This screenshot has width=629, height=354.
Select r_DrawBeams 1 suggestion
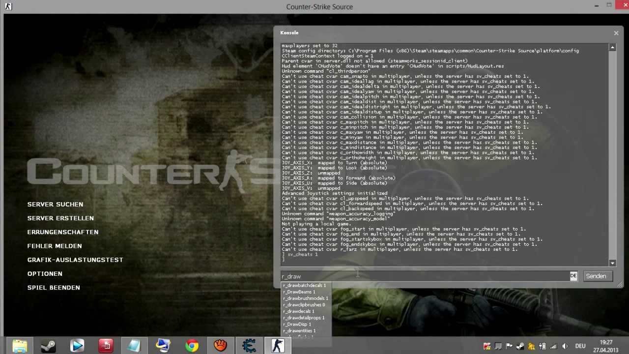tap(299, 292)
